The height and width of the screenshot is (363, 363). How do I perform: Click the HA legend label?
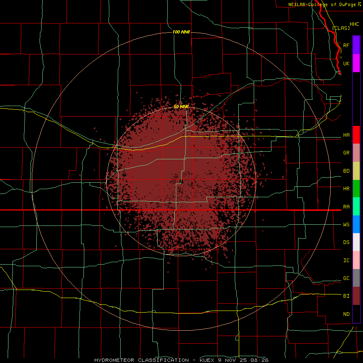coord(346,135)
